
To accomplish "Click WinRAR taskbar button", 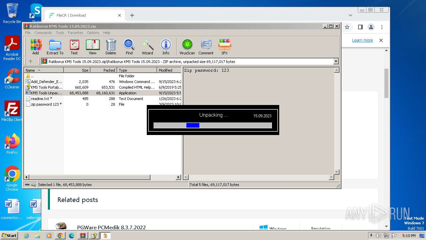I will [83, 236].
